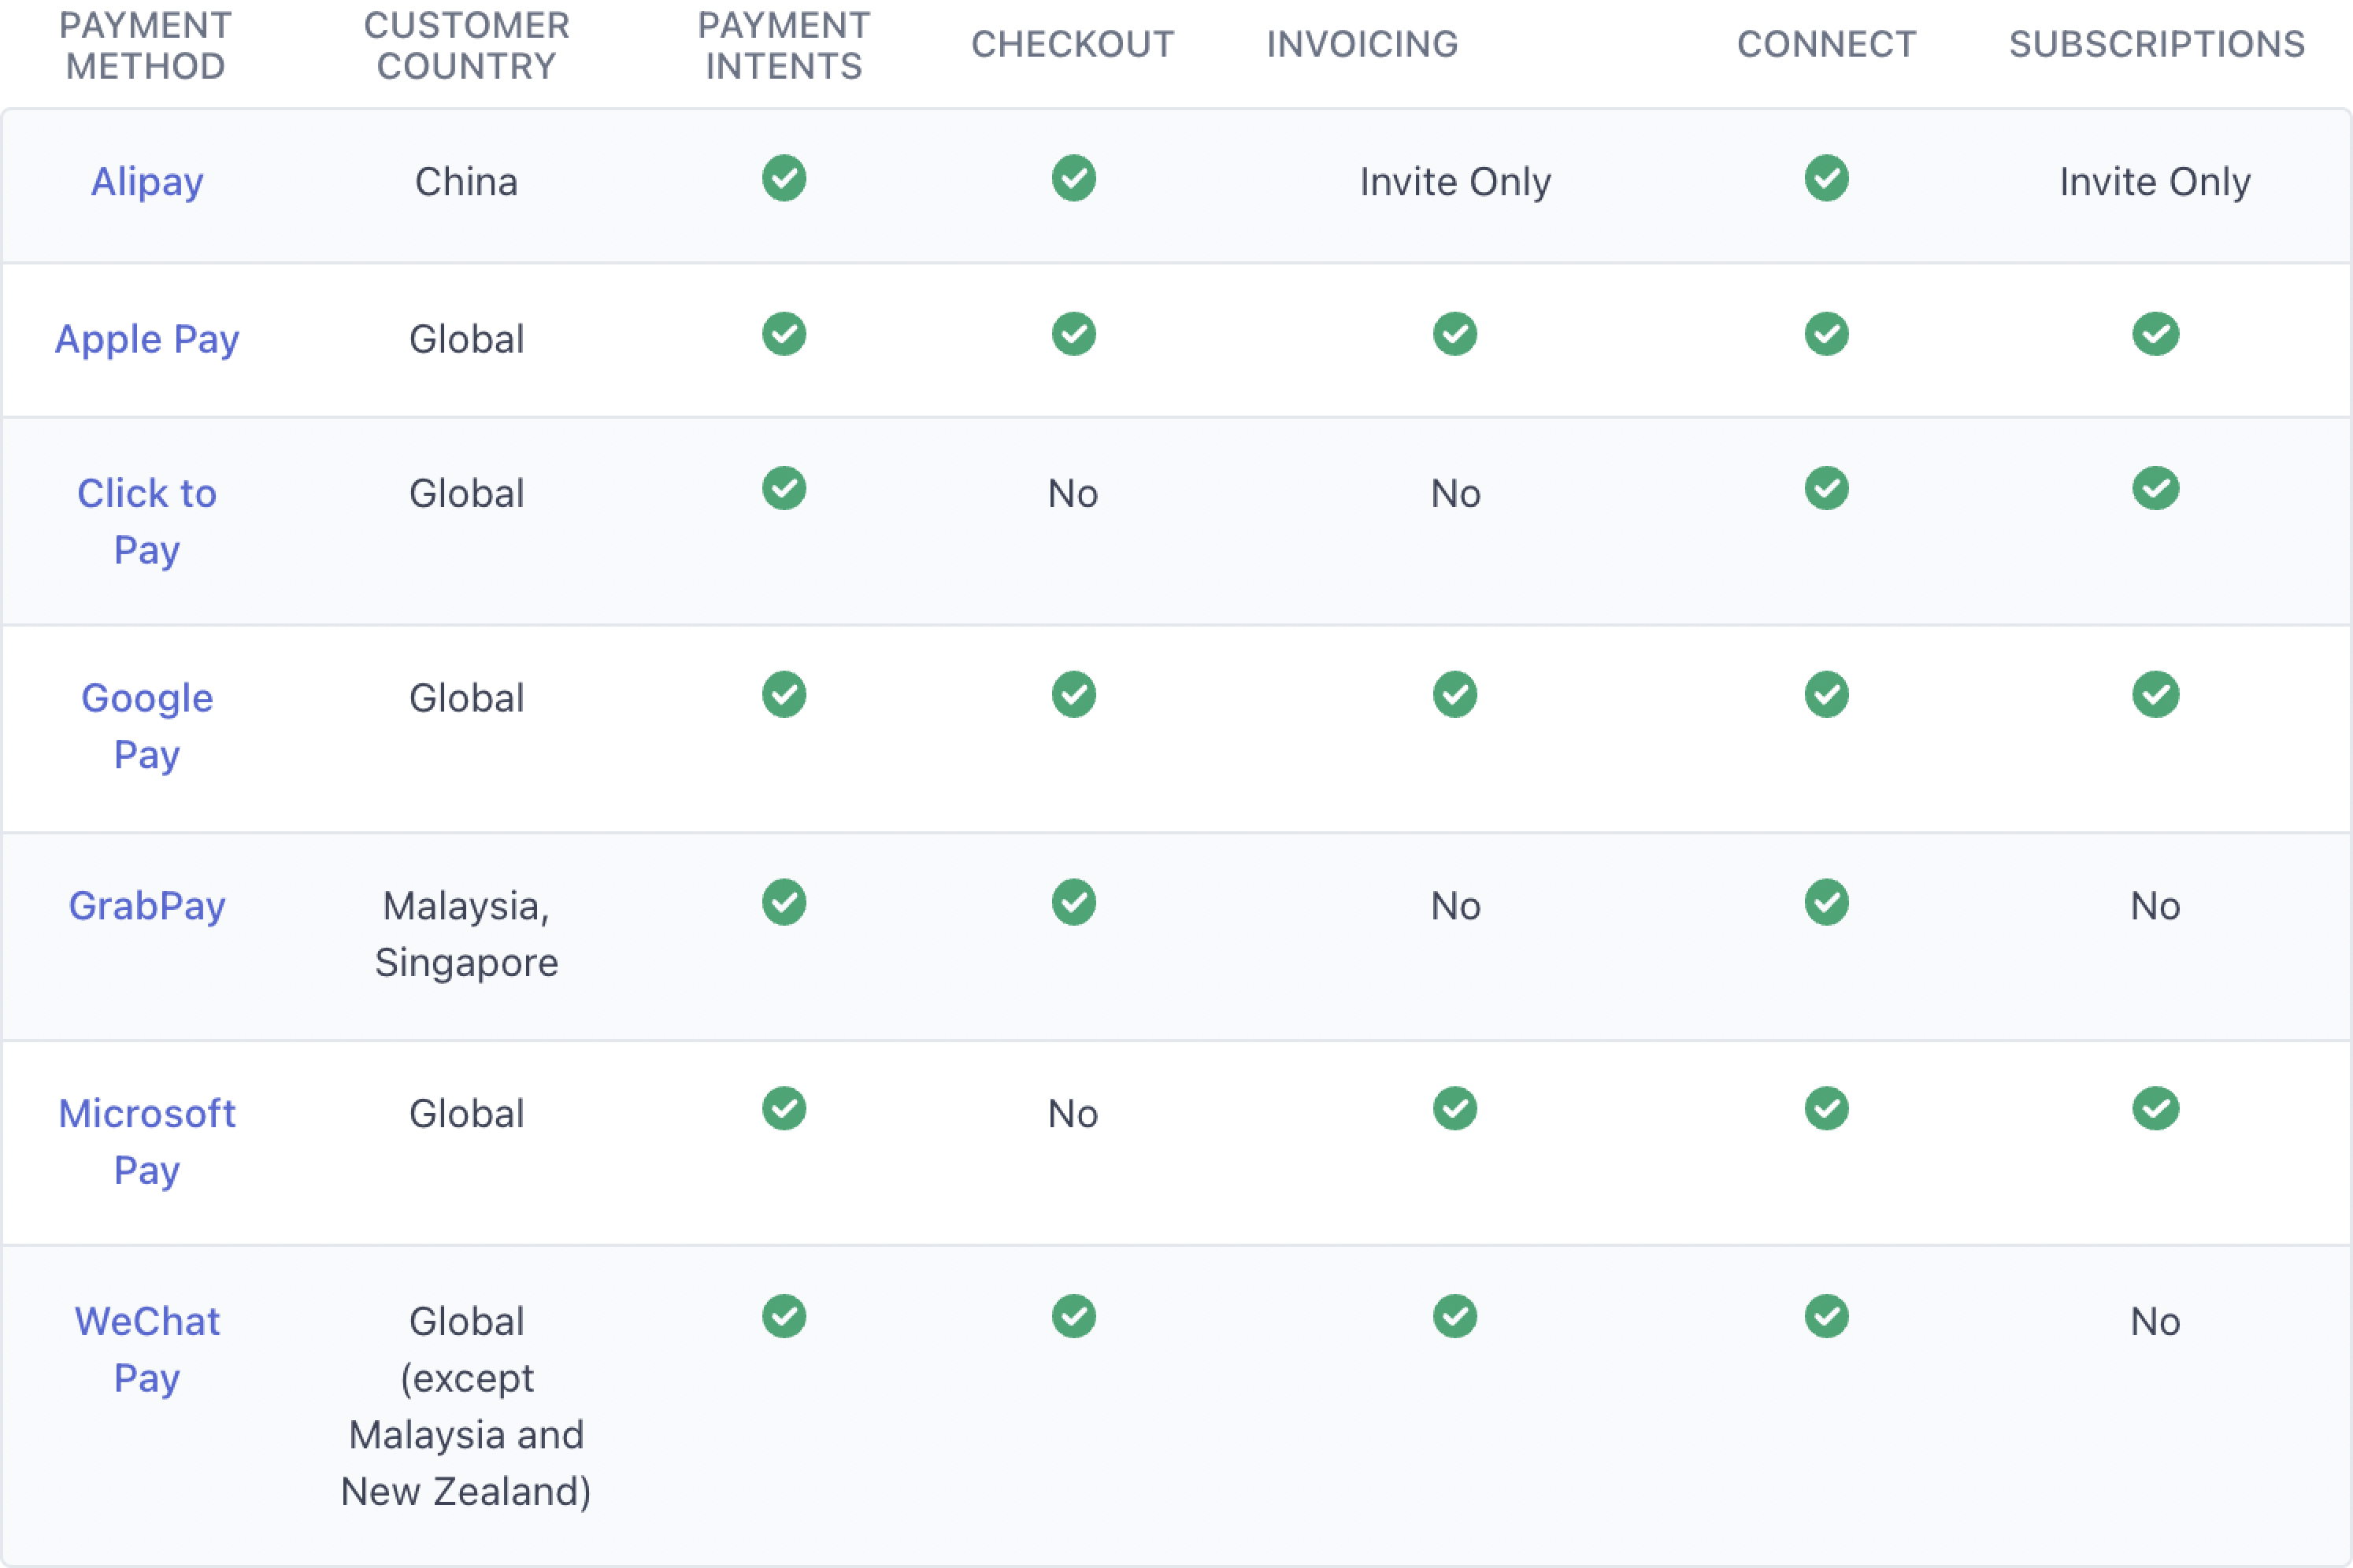Click Apple Pay's Payment Intents checkmark
The width and height of the screenshot is (2353, 1568).
coord(784,334)
